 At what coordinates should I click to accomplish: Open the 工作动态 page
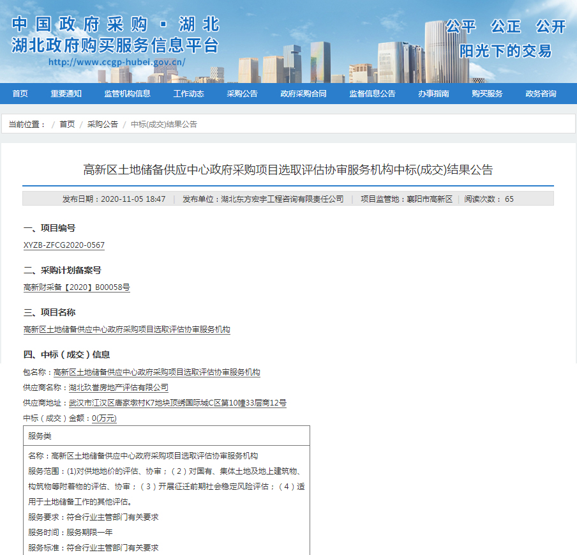188,93
